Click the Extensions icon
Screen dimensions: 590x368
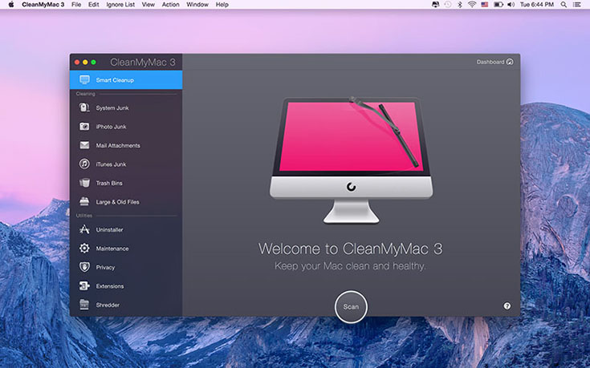[x=84, y=285]
